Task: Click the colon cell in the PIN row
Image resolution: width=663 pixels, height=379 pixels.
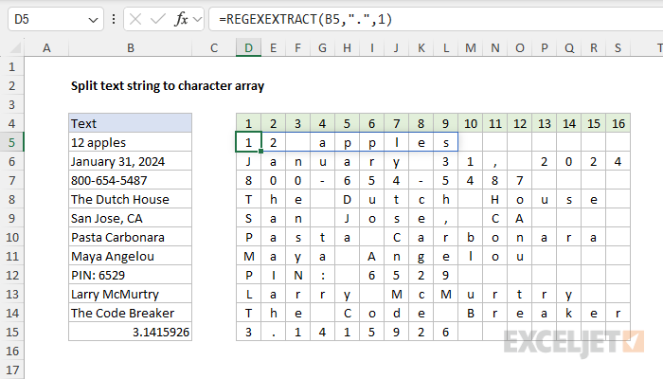Action: point(323,276)
